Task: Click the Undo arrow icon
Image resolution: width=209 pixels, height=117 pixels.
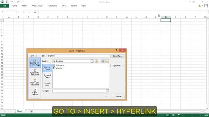Action: click(12, 2)
